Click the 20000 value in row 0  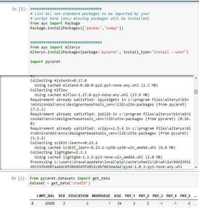(x=50, y=203)
